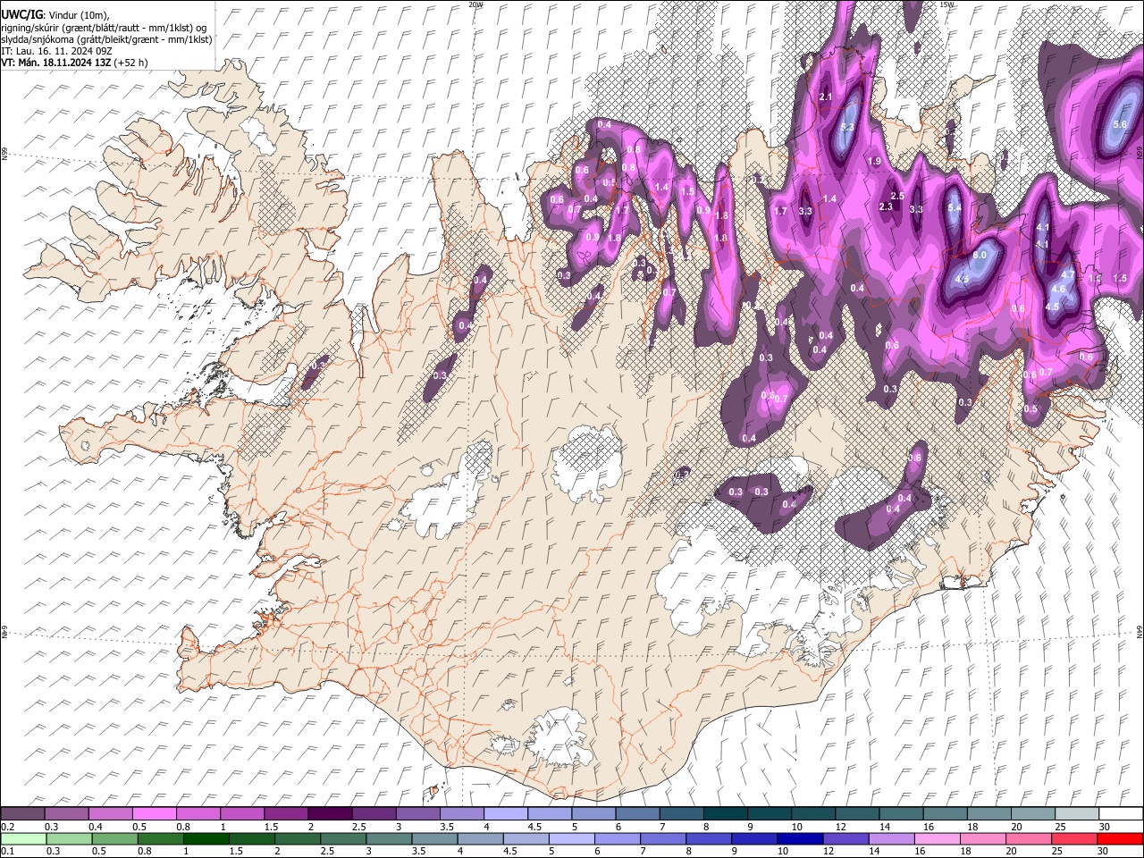Click the red swatch at 30 in rain legend
The width and height of the screenshot is (1144, 858).
[1120, 838]
